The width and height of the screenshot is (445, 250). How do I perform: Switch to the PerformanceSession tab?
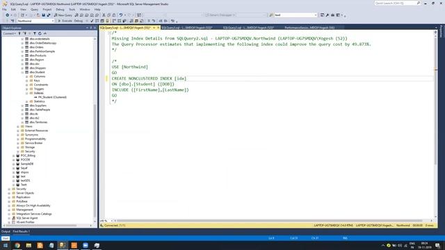point(310,28)
